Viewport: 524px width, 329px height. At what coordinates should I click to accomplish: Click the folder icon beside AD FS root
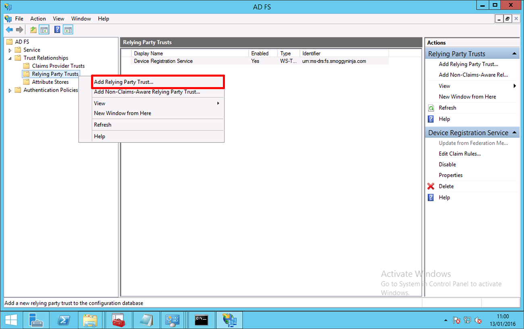pyautogui.click(x=10, y=42)
